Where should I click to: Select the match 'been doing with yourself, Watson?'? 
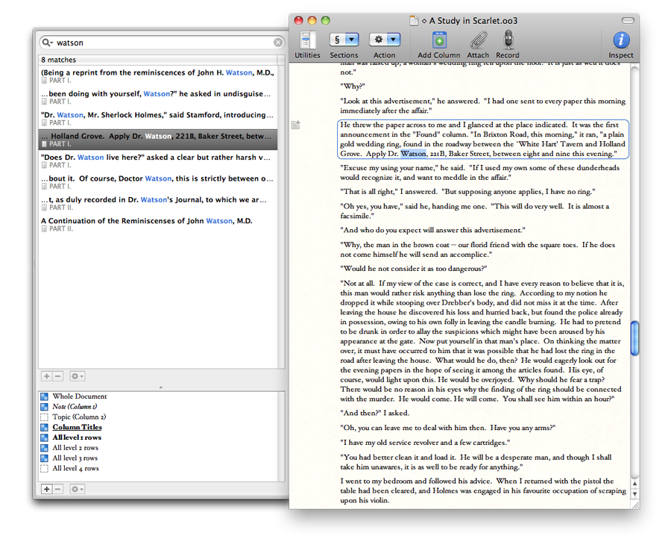(x=158, y=97)
